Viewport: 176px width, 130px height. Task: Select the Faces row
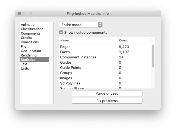[105, 52]
